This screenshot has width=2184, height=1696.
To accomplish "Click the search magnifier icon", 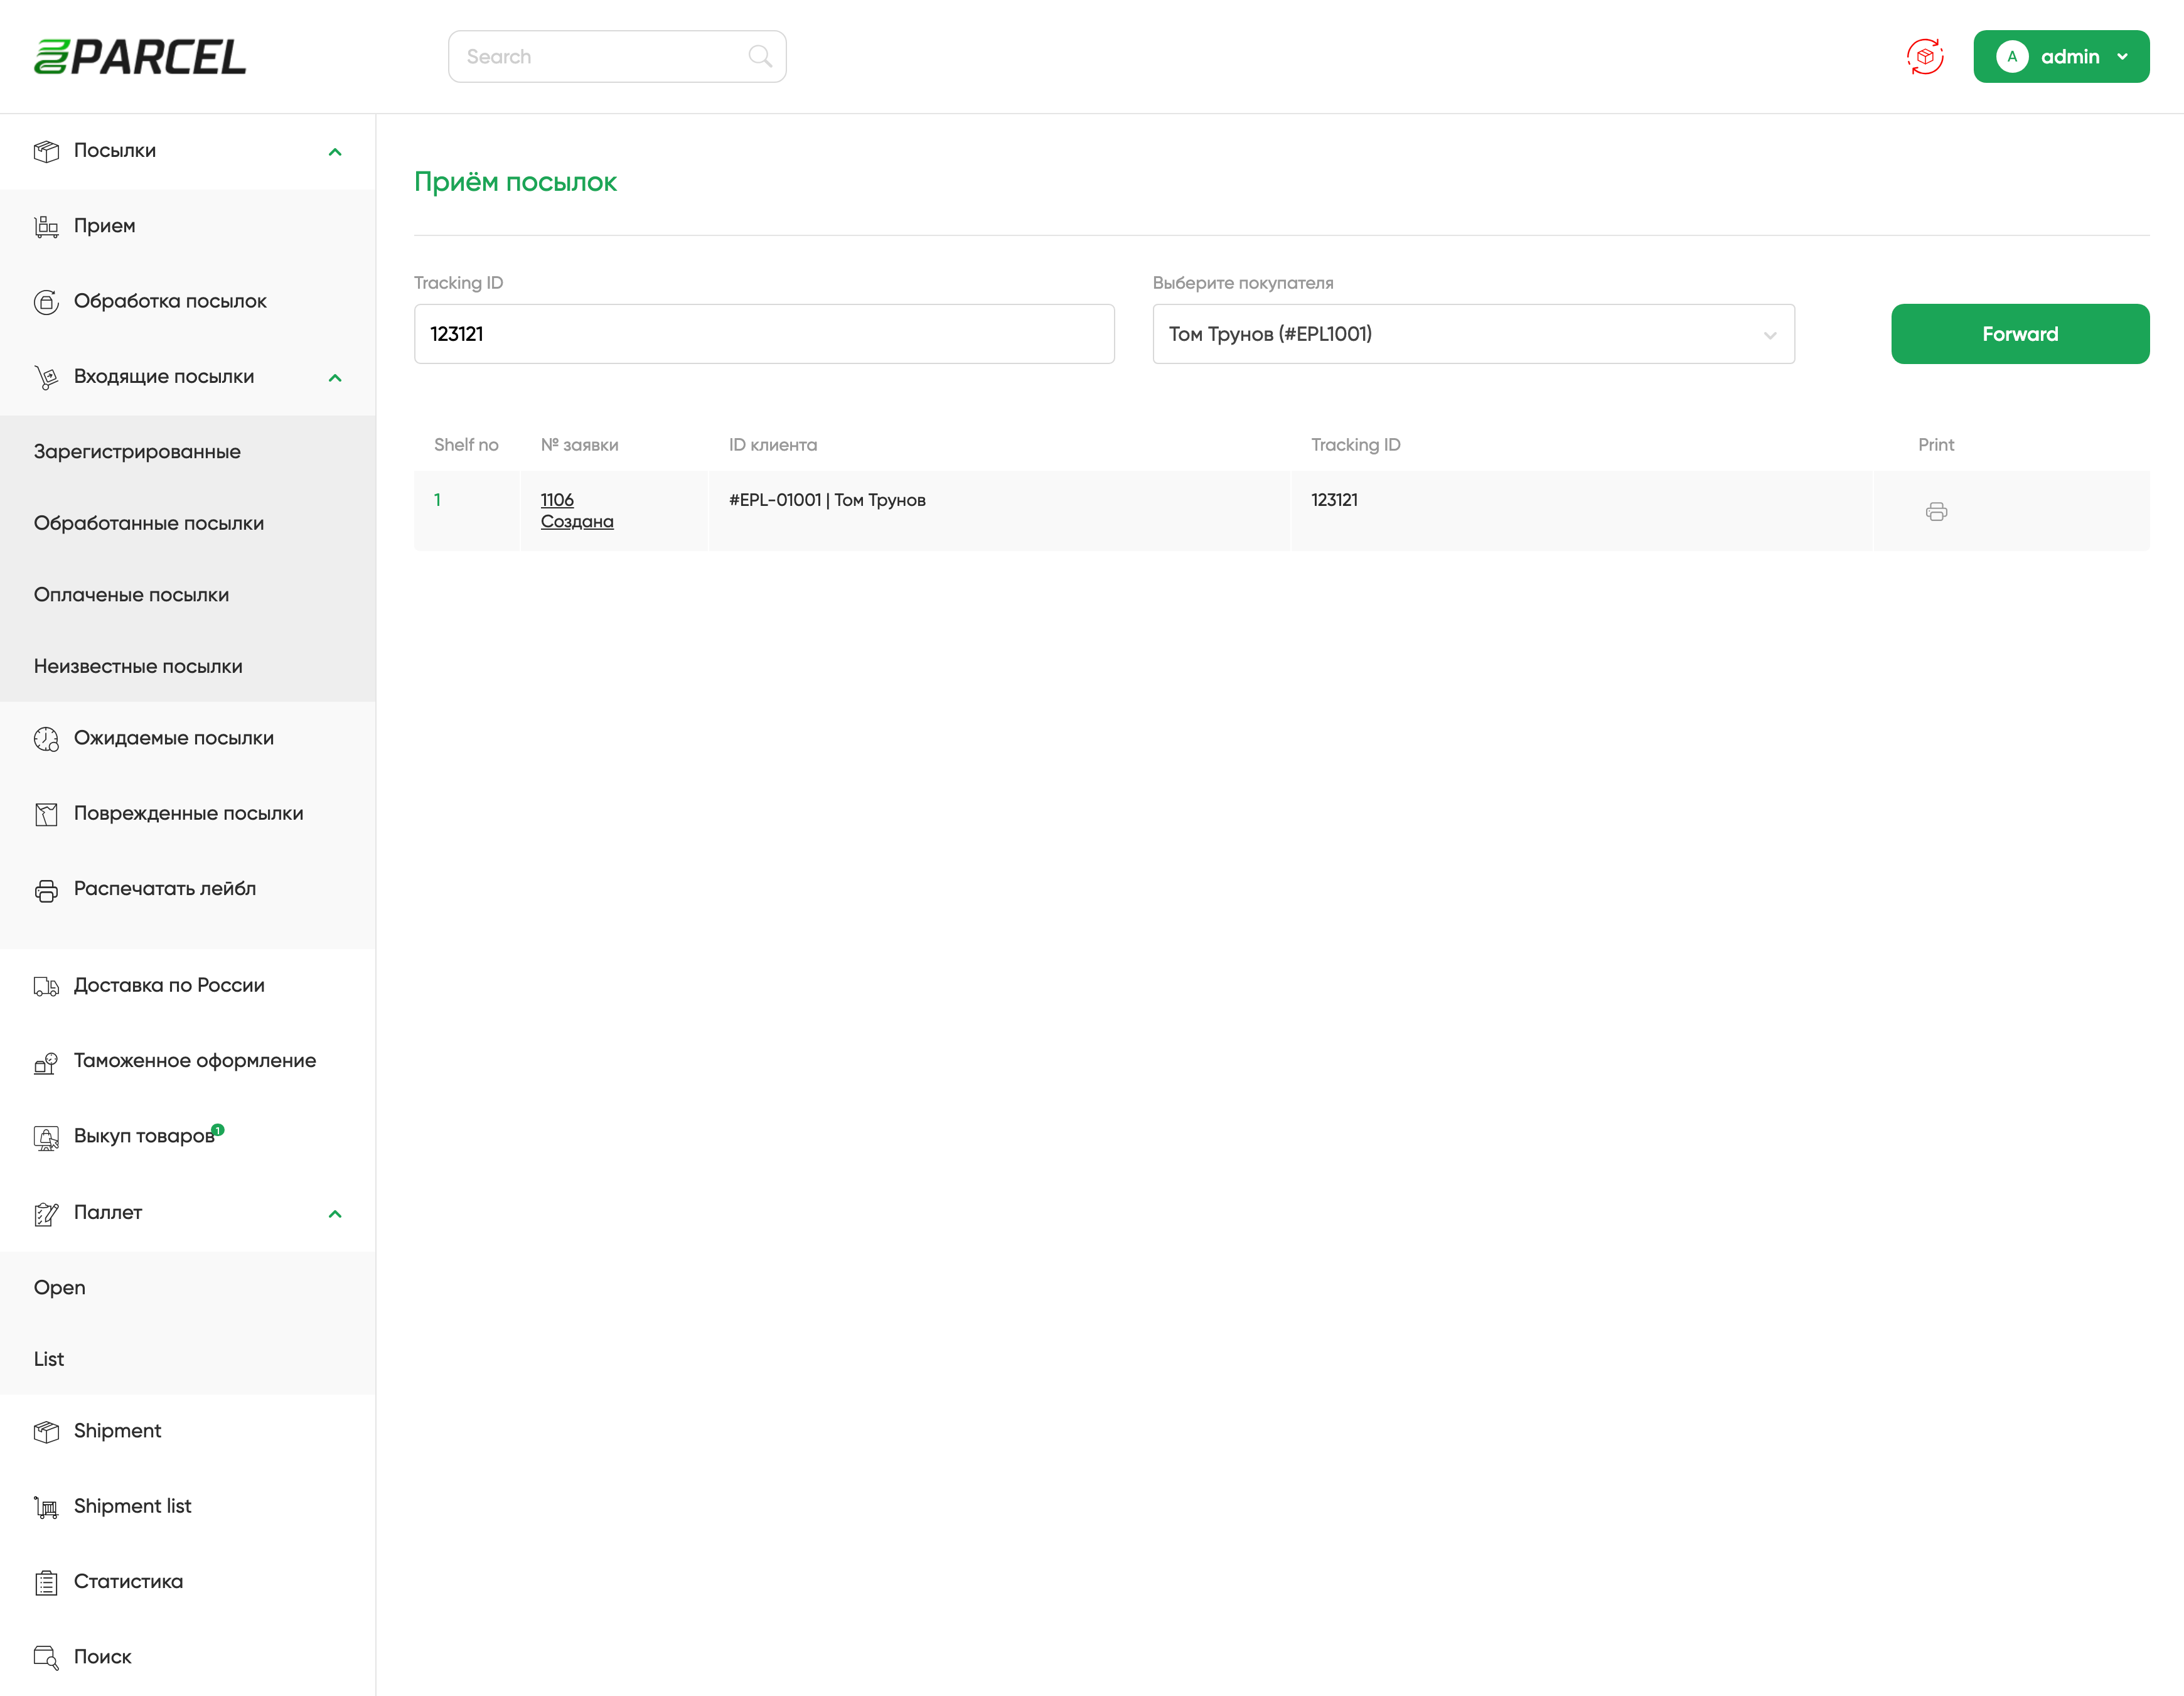I will point(760,56).
